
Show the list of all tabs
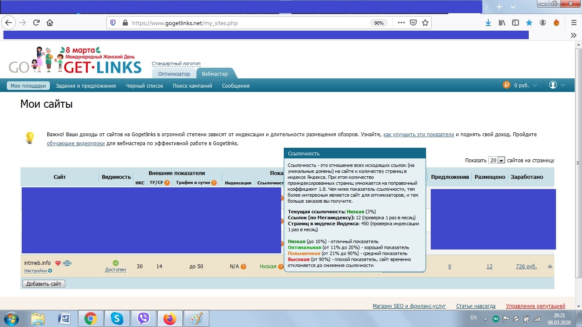(x=513, y=7)
